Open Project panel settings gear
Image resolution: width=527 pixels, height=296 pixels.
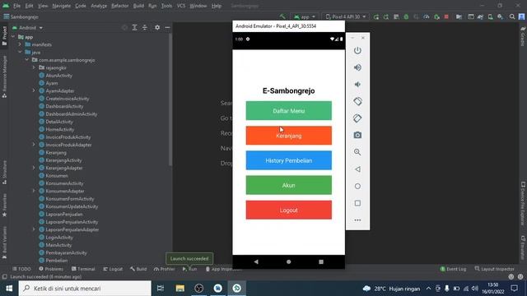[157, 27]
